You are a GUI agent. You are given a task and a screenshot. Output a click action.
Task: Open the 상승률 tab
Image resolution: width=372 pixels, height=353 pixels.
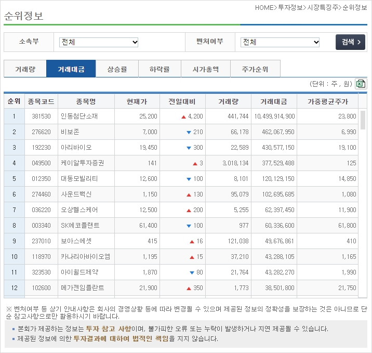(x=117, y=69)
